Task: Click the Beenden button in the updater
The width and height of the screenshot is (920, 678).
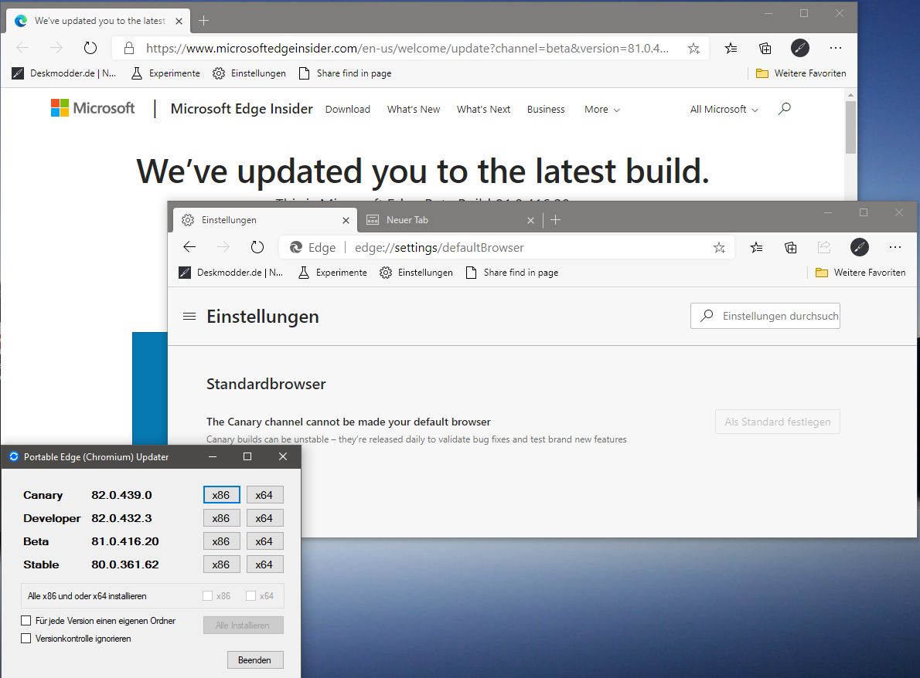Action: tap(254, 659)
